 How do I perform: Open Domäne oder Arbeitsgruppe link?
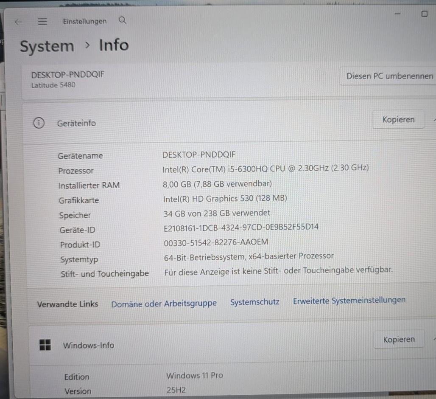pos(164,303)
